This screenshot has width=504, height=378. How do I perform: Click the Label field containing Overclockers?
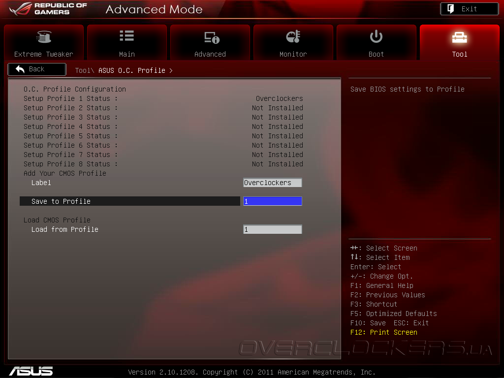[x=273, y=183]
